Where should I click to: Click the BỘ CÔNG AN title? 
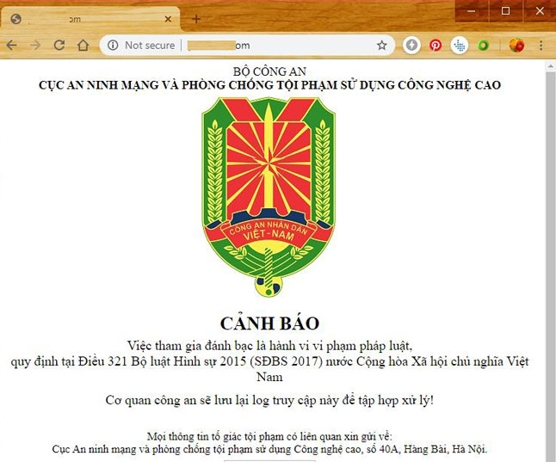click(x=269, y=71)
